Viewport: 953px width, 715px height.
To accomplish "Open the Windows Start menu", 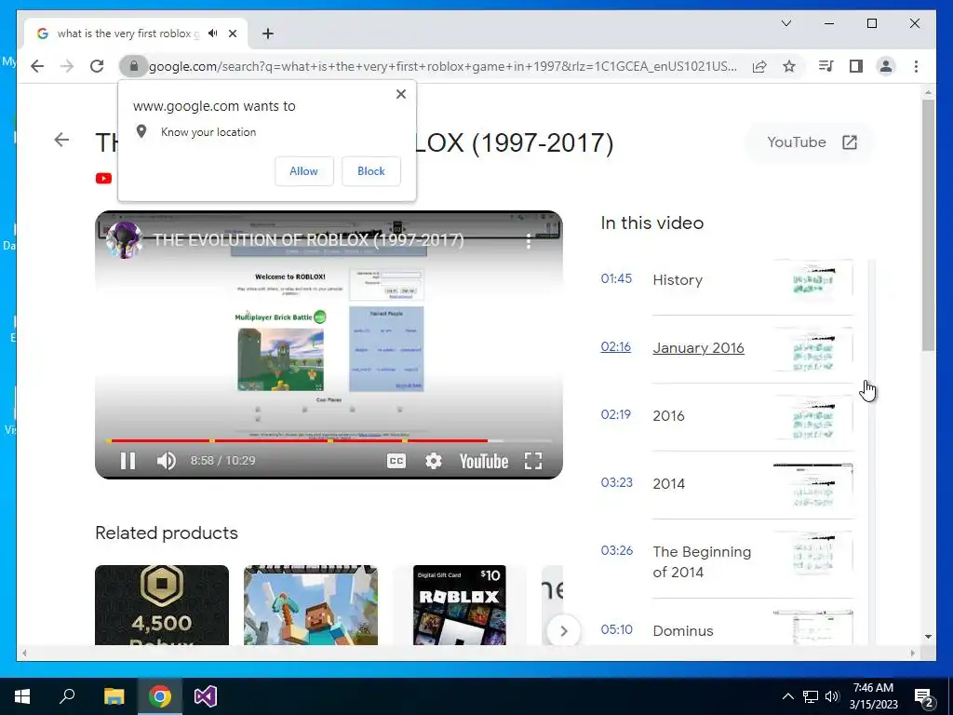I will tap(22, 696).
